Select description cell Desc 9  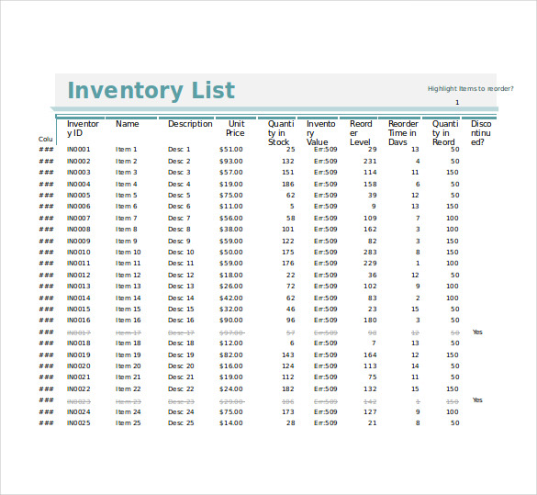pos(179,242)
